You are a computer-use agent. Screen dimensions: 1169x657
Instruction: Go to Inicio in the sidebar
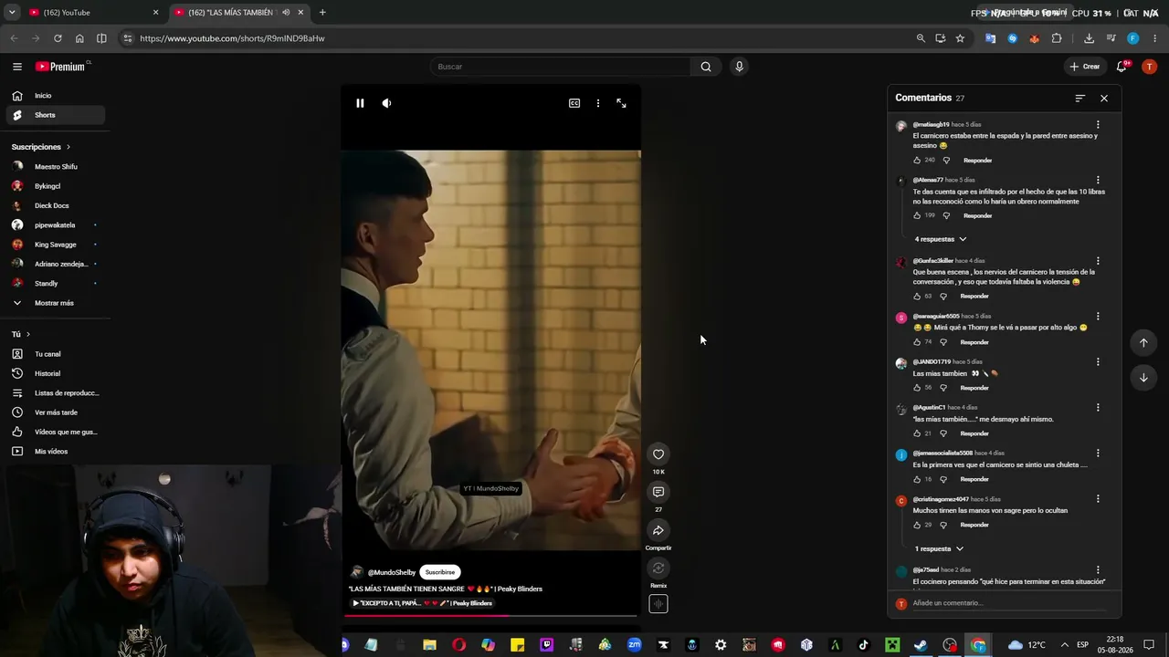(x=56, y=96)
